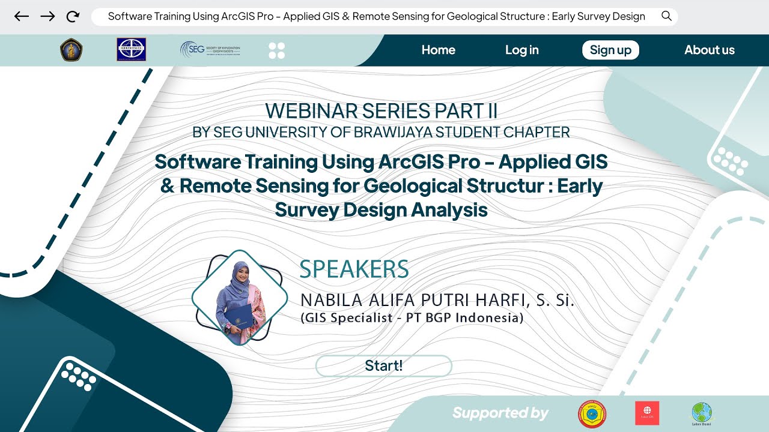Select the speaker name Nabila Alifa Putri Harfi
This screenshot has width=769, height=432.
tap(437, 300)
